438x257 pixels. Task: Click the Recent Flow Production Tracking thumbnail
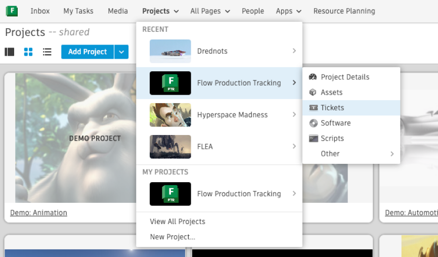click(x=170, y=83)
